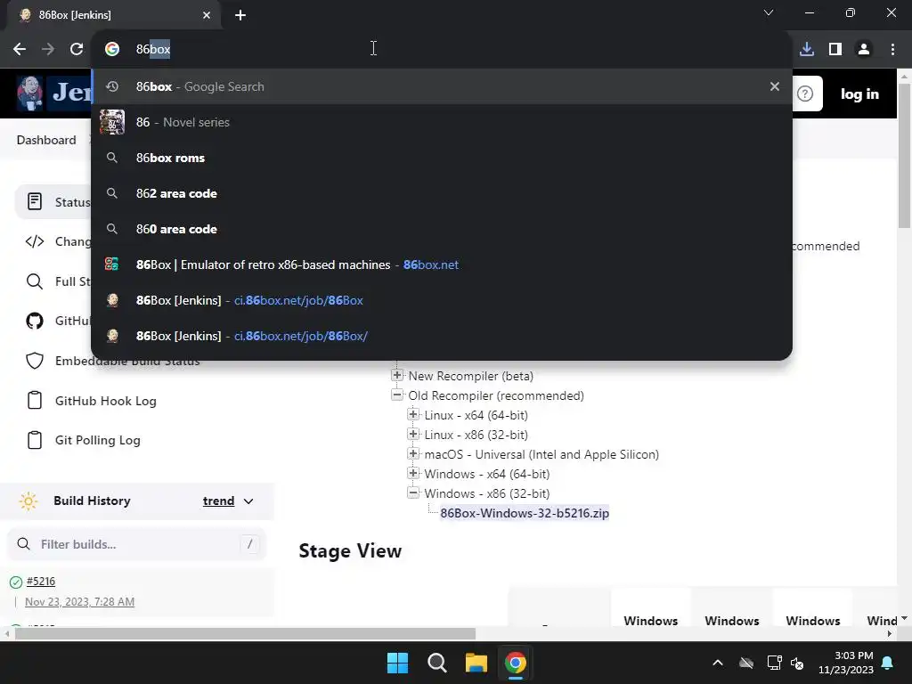The width and height of the screenshot is (912, 684).
Task: Click the success status icon for build #5216
Action: point(16,582)
